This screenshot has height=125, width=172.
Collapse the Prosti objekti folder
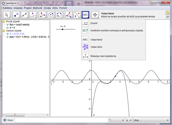point(4,21)
